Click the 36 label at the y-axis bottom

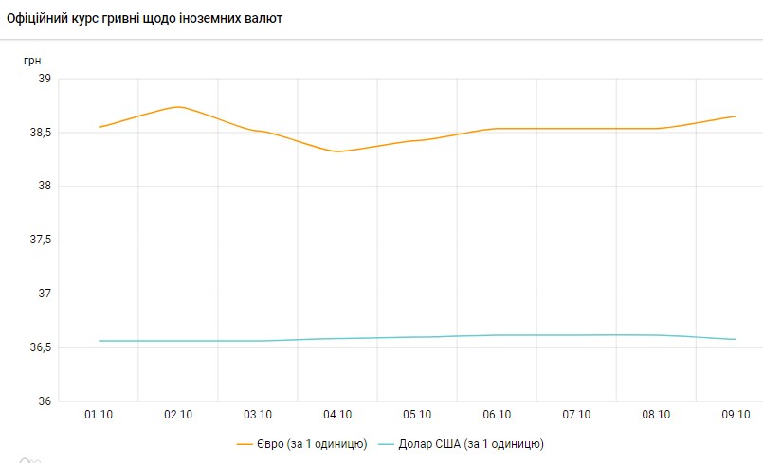(x=44, y=401)
